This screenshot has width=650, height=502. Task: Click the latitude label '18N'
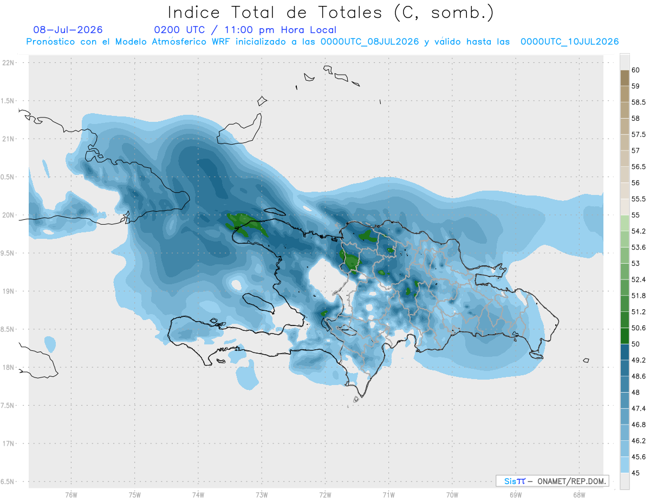(x=8, y=368)
